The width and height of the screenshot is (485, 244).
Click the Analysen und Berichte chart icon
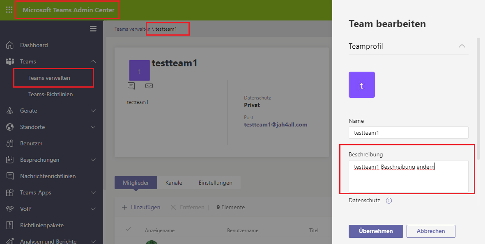9,241
